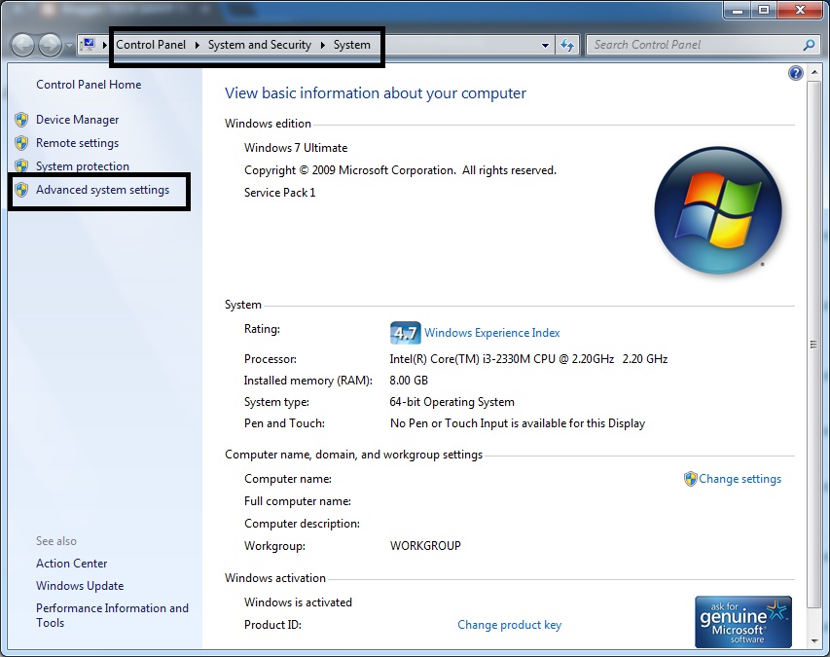Viewport: 830px width, 657px height.
Task: Click the 4.7 rating badge icon
Action: (406, 333)
